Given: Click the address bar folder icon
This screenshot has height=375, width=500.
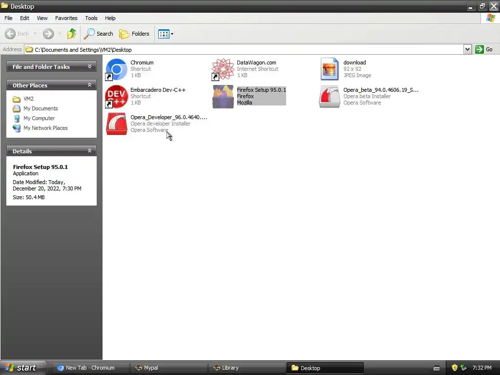Looking at the screenshot, I should [x=29, y=49].
